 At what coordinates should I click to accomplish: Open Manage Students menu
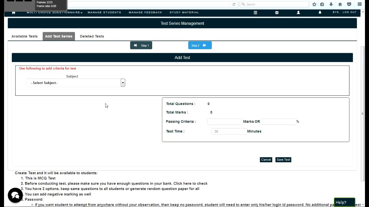[104, 12]
